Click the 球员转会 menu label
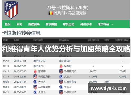Image resolution: width=132 pixels, height=95 pixels. 103,24
